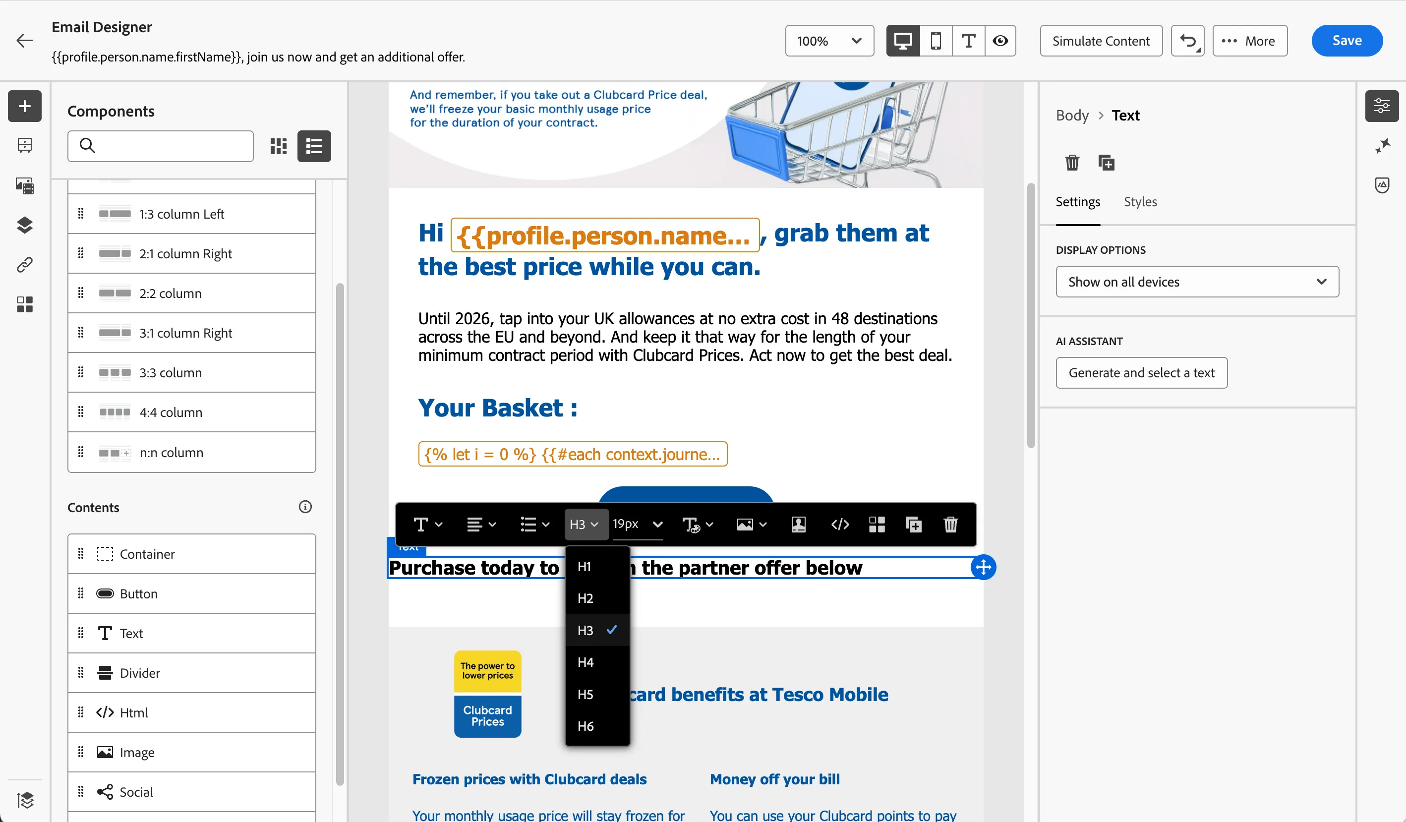Delete component via right panel trash icon
This screenshot has width=1406, height=822.
point(1072,163)
